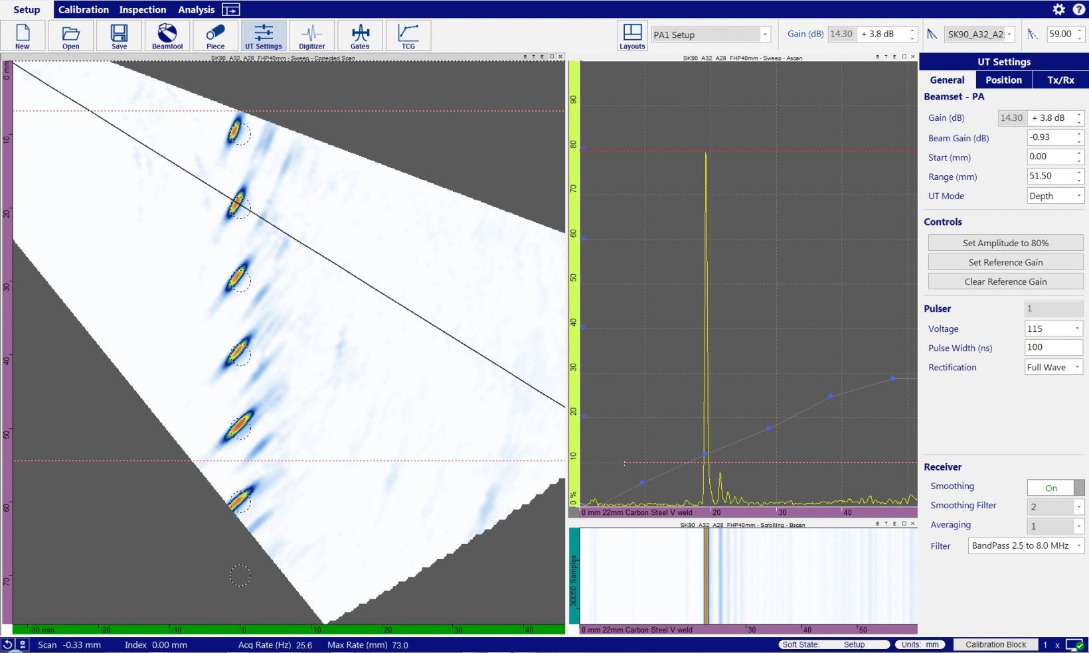Switch to the Position tab
The height and width of the screenshot is (653, 1089).
point(1003,80)
